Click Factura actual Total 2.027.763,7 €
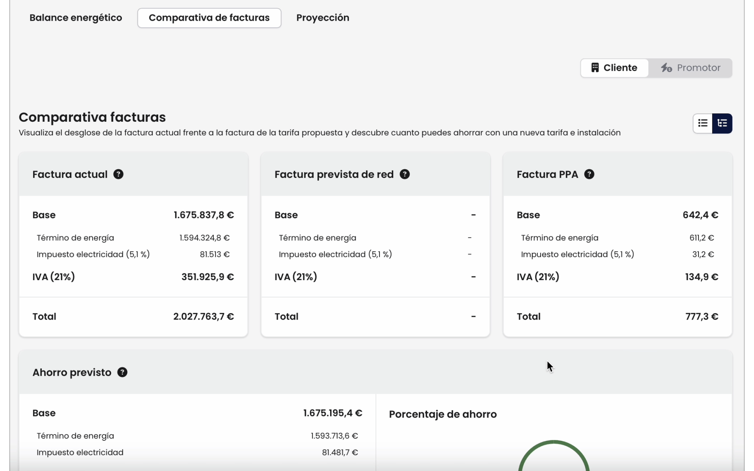The height and width of the screenshot is (471, 754). point(203,317)
